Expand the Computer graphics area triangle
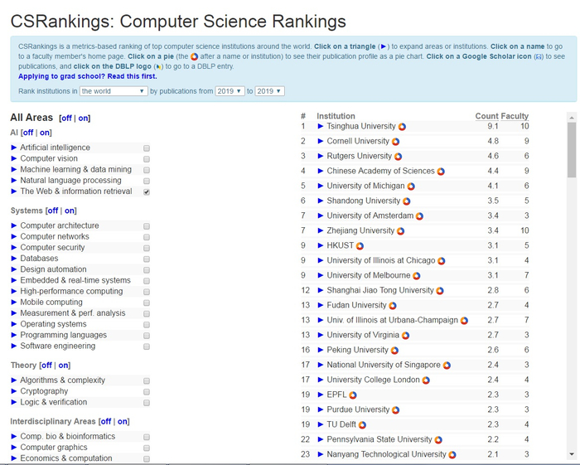Image resolution: width=580 pixels, height=465 pixels. coord(14,448)
